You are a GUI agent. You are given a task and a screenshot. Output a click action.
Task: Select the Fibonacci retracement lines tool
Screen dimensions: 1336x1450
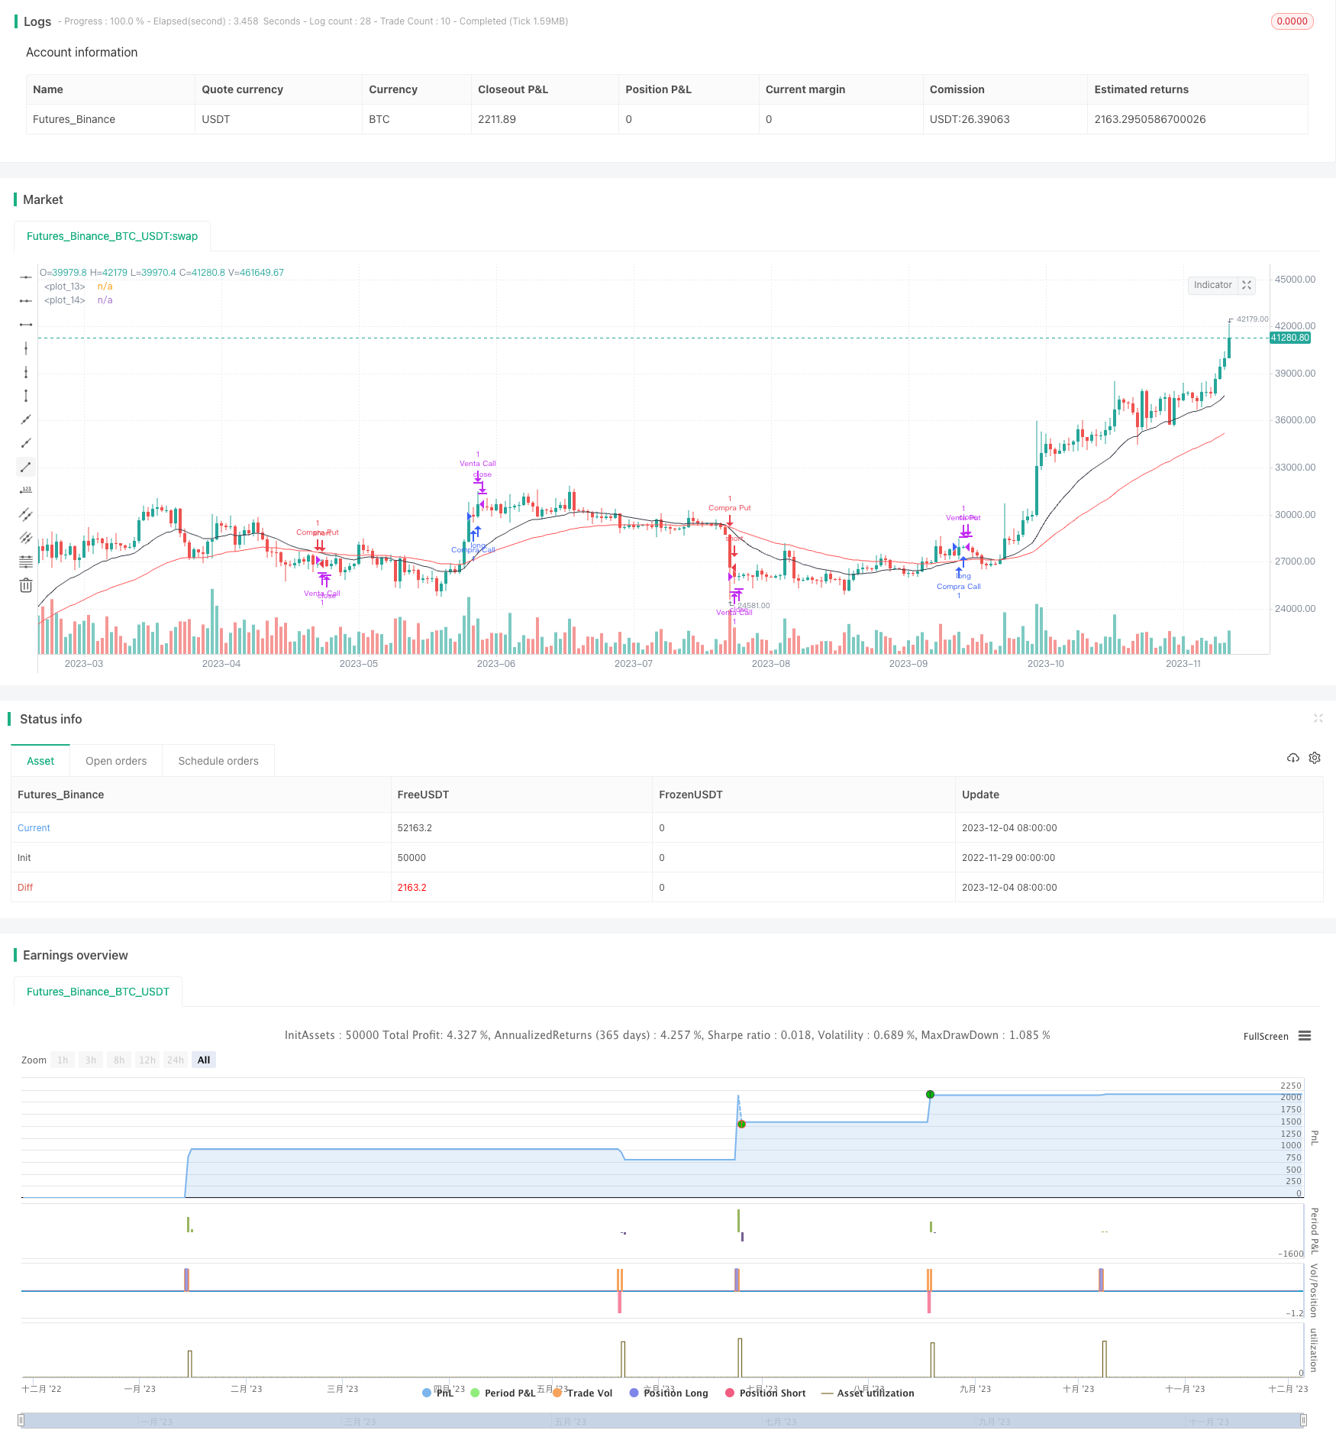(26, 562)
